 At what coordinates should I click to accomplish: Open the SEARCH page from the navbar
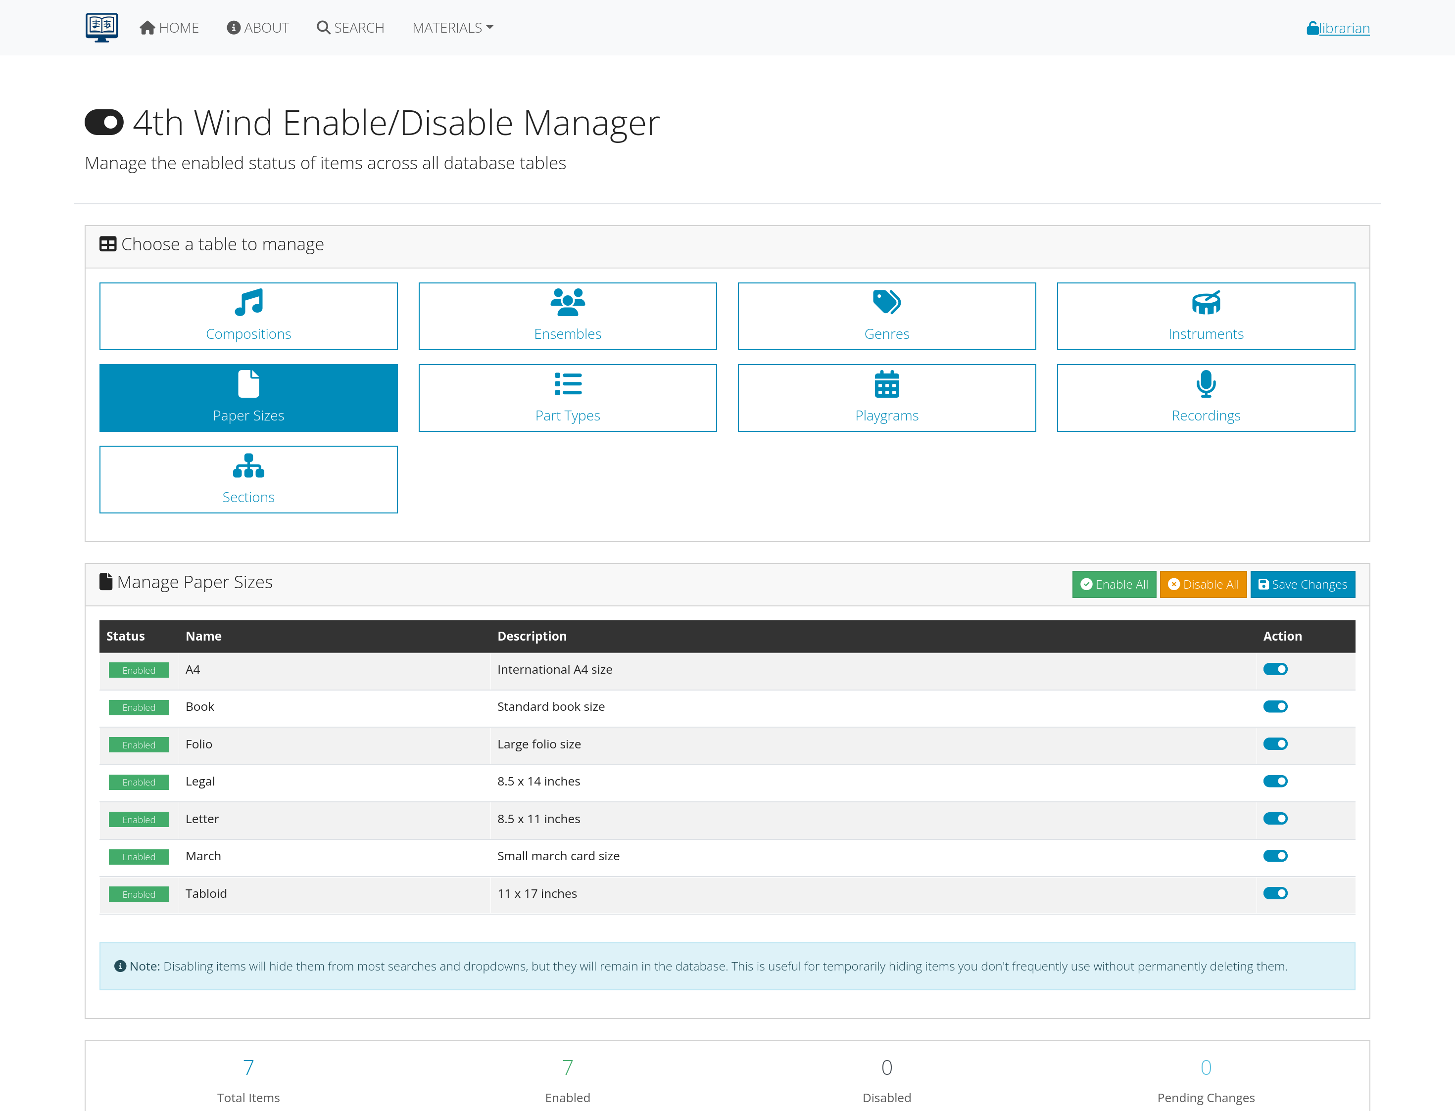pyautogui.click(x=350, y=27)
